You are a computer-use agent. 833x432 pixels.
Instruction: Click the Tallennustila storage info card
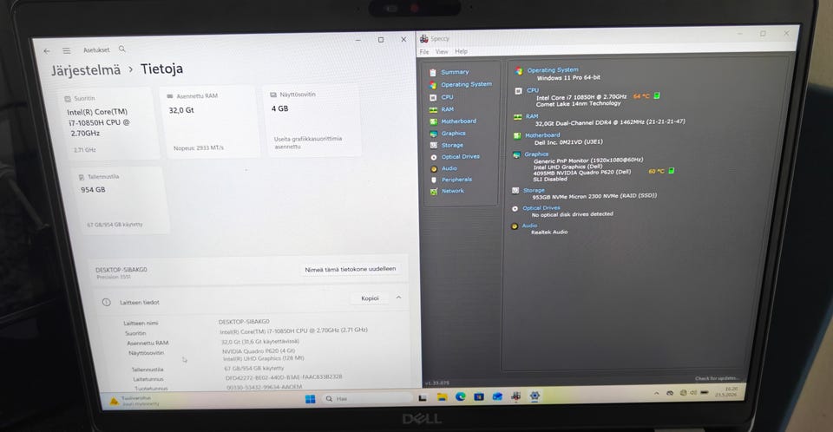[x=121, y=201]
